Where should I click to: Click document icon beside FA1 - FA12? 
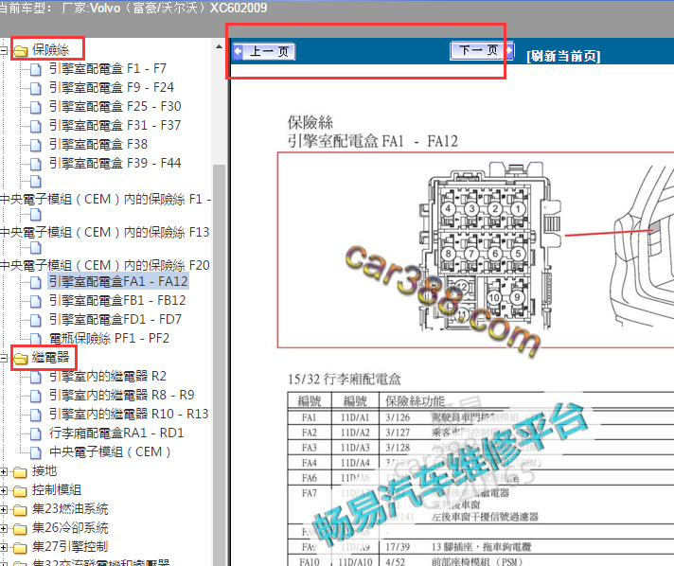point(36,282)
